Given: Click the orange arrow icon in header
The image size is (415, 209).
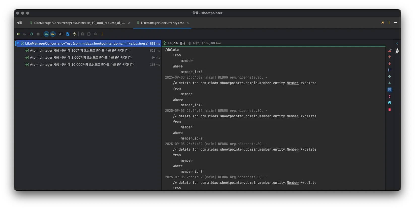Looking at the screenshot, I should [382, 23].
